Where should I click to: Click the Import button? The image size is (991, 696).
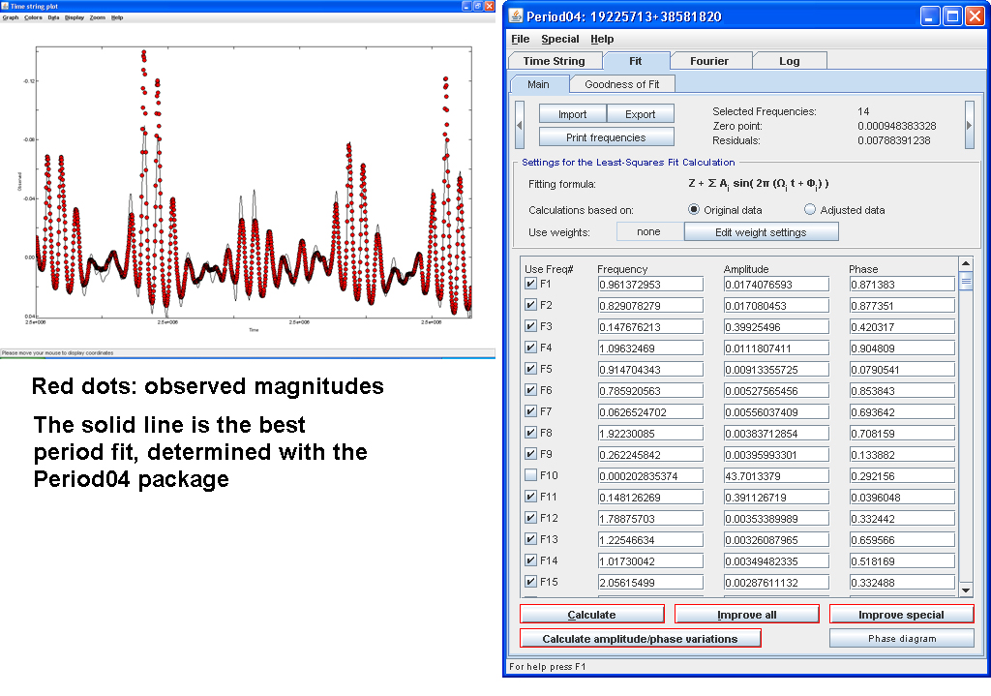pos(573,114)
